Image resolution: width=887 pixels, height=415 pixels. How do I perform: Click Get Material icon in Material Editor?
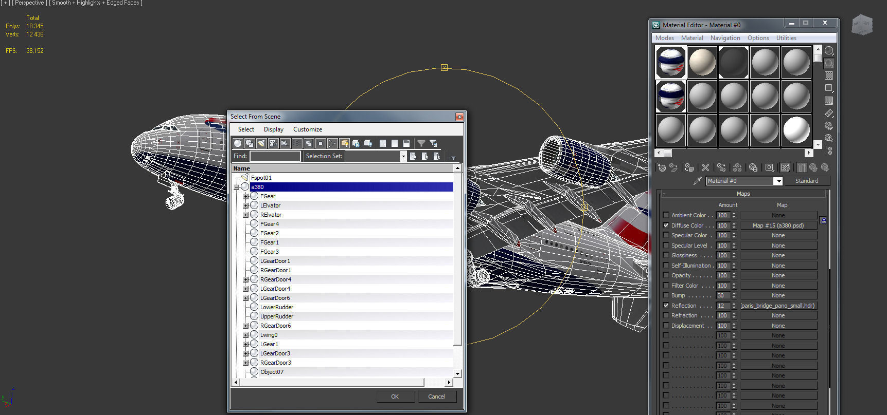coord(662,167)
